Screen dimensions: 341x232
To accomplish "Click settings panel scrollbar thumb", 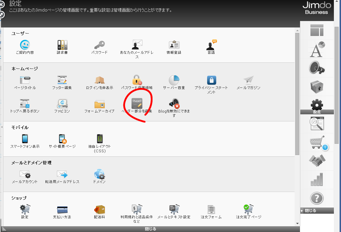I will (297, 94).
